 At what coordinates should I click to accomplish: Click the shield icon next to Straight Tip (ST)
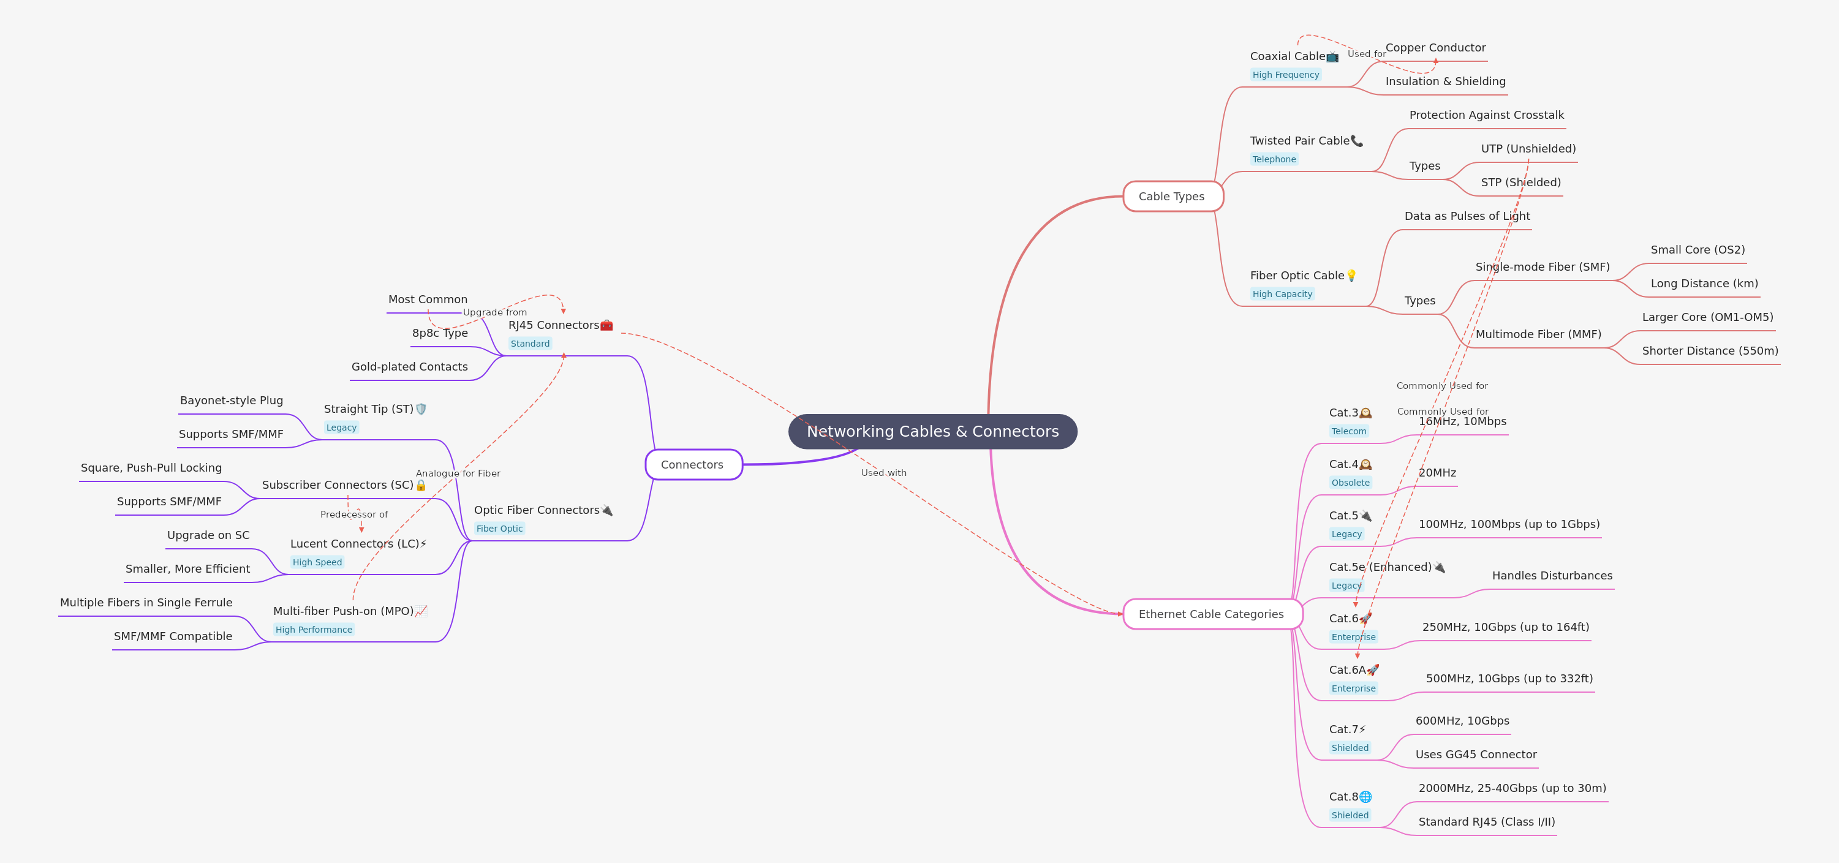pyautogui.click(x=420, y=409)
